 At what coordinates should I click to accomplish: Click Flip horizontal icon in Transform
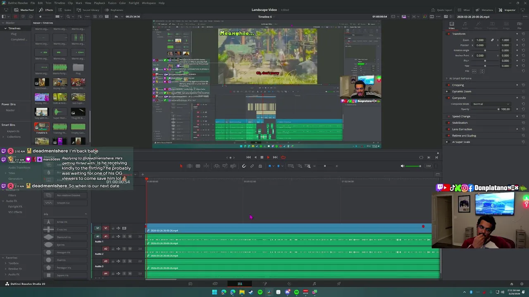[x=474, y=71]
